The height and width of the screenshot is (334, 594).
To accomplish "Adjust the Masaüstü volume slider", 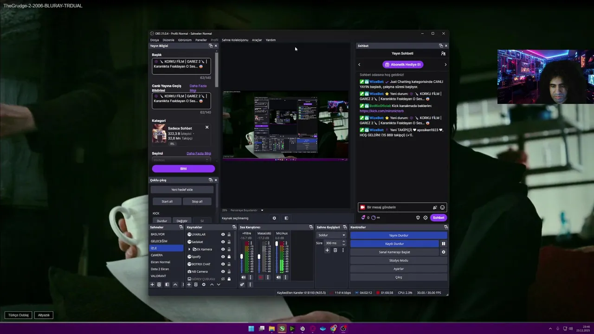I will tap(259, 256).
